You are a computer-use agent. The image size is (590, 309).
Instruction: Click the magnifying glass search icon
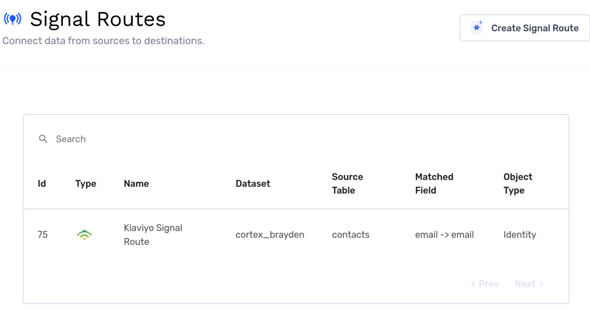tap(43, 139)
